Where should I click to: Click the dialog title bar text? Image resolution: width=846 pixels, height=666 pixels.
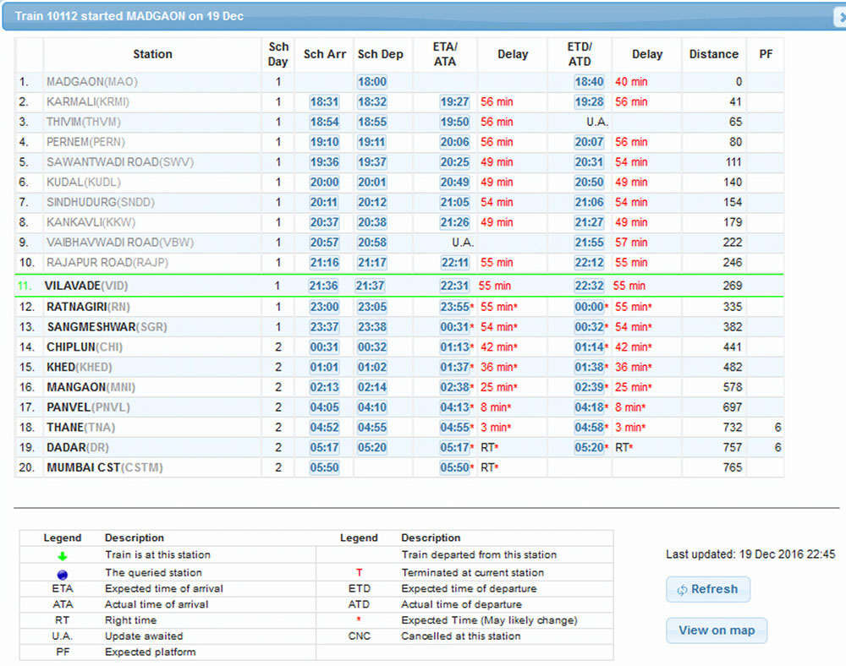pos(129,16)
